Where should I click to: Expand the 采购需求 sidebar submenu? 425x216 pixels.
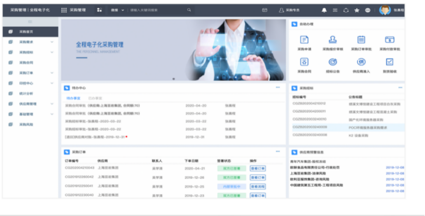click(x=52, y=42)
